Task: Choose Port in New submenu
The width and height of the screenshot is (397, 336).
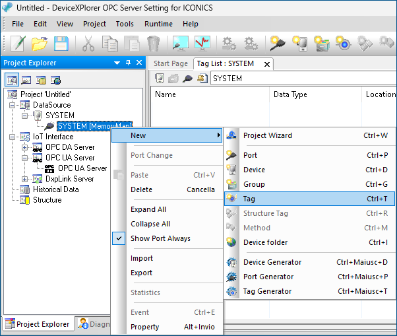Action: click(x=309, y=155)
